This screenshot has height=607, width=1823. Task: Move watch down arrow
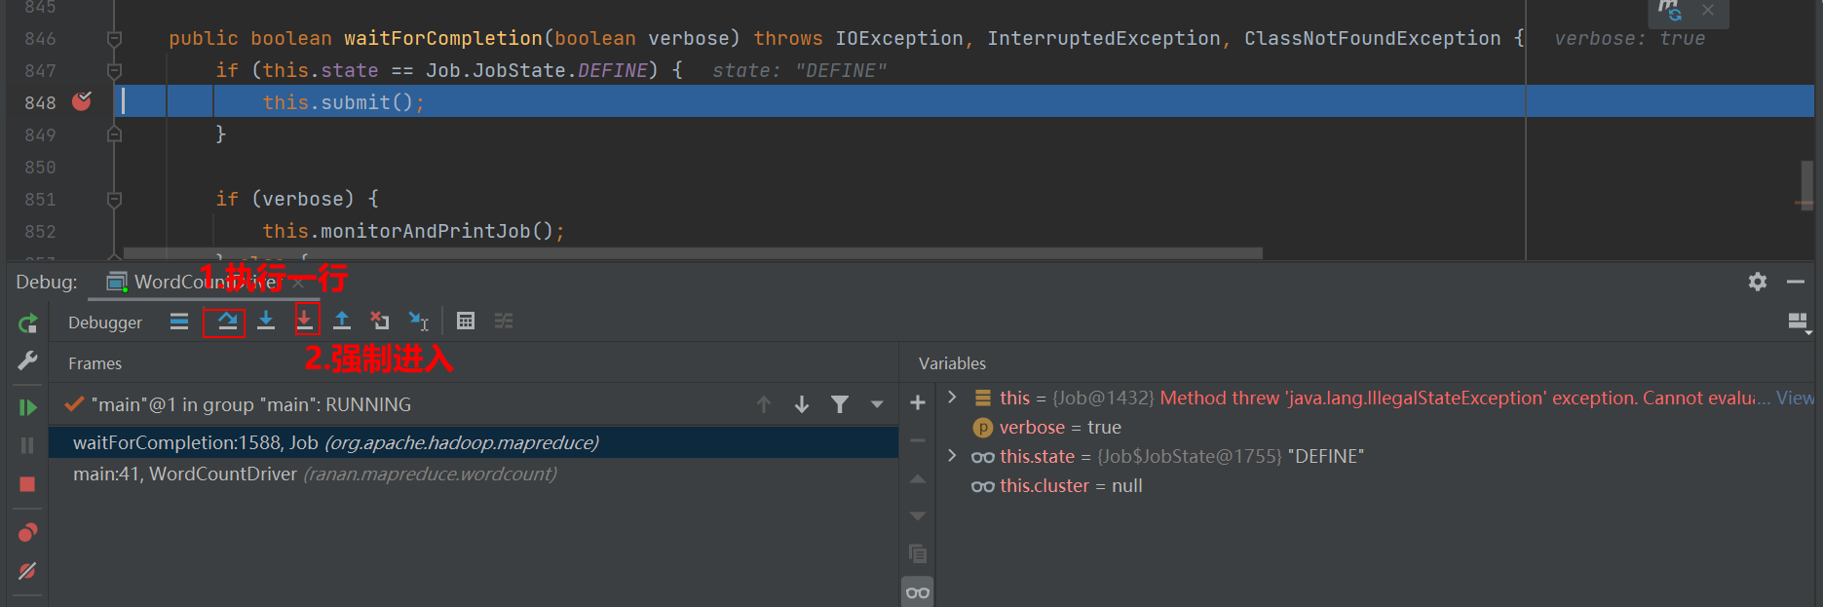[x=918, y=515]
